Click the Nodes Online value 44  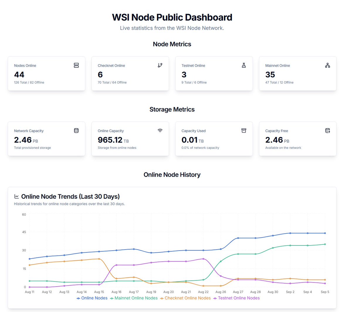(x=19, y=75)
